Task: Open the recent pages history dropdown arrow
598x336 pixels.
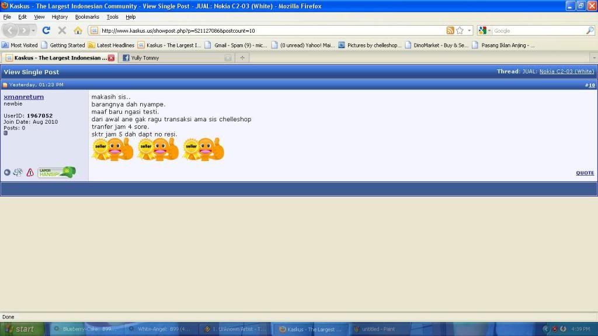Action: (33, 30)
